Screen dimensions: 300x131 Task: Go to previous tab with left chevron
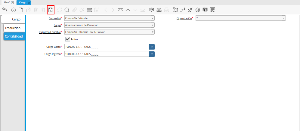coord(106,10)
